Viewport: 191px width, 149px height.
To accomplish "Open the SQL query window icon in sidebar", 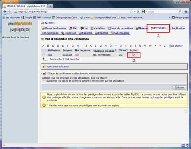I will pos(17,30).
